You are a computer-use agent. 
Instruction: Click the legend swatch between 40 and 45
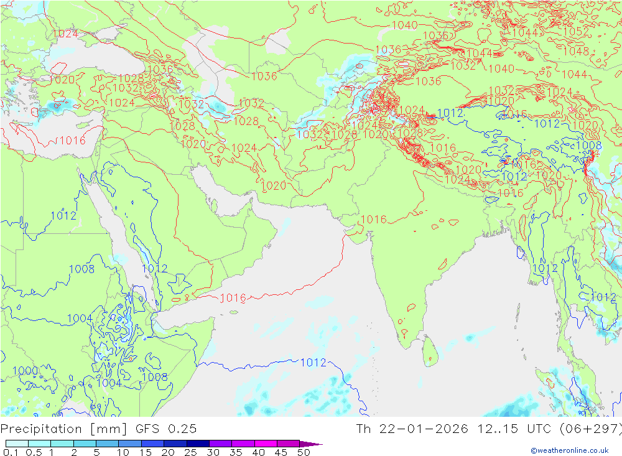click(x=266, y=444)
